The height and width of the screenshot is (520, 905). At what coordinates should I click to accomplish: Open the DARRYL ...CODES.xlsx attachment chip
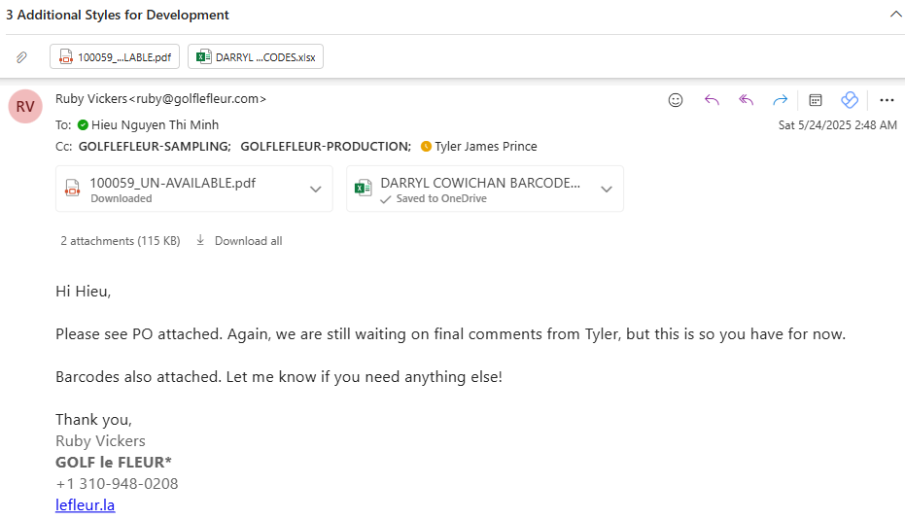pyautogui.click(x=256, y=56)
